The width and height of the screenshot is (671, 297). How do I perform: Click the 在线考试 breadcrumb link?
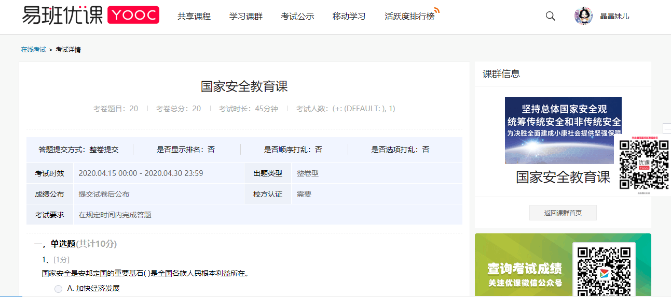pos(33,50)
